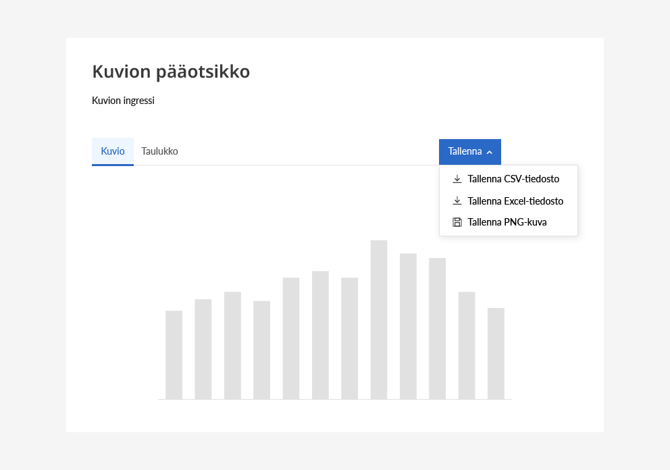Image resolution: width=670 pixels, height=470 pixels.
Task: Click the bar immediately left of the tallest
Action: pyautogui.click(x=349, y=338)
